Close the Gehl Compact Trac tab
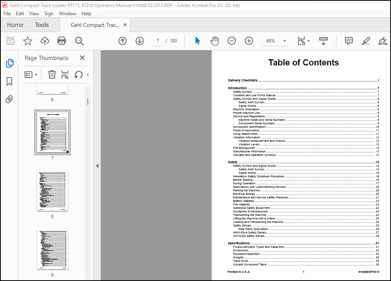This screenshot has height=281, width=391. pos(125,25)
